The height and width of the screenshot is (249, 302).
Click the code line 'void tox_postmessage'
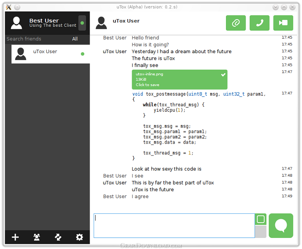pyautogui.click(x=199, y=94)
